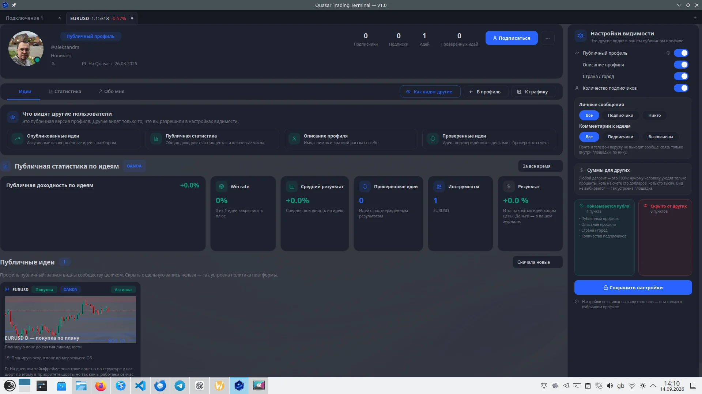Click the info icon beside Публичный профиль toggle
Image resolution: width=702 pixels, height=394 pixels.
pyautogui.click(x=668, y=53)
